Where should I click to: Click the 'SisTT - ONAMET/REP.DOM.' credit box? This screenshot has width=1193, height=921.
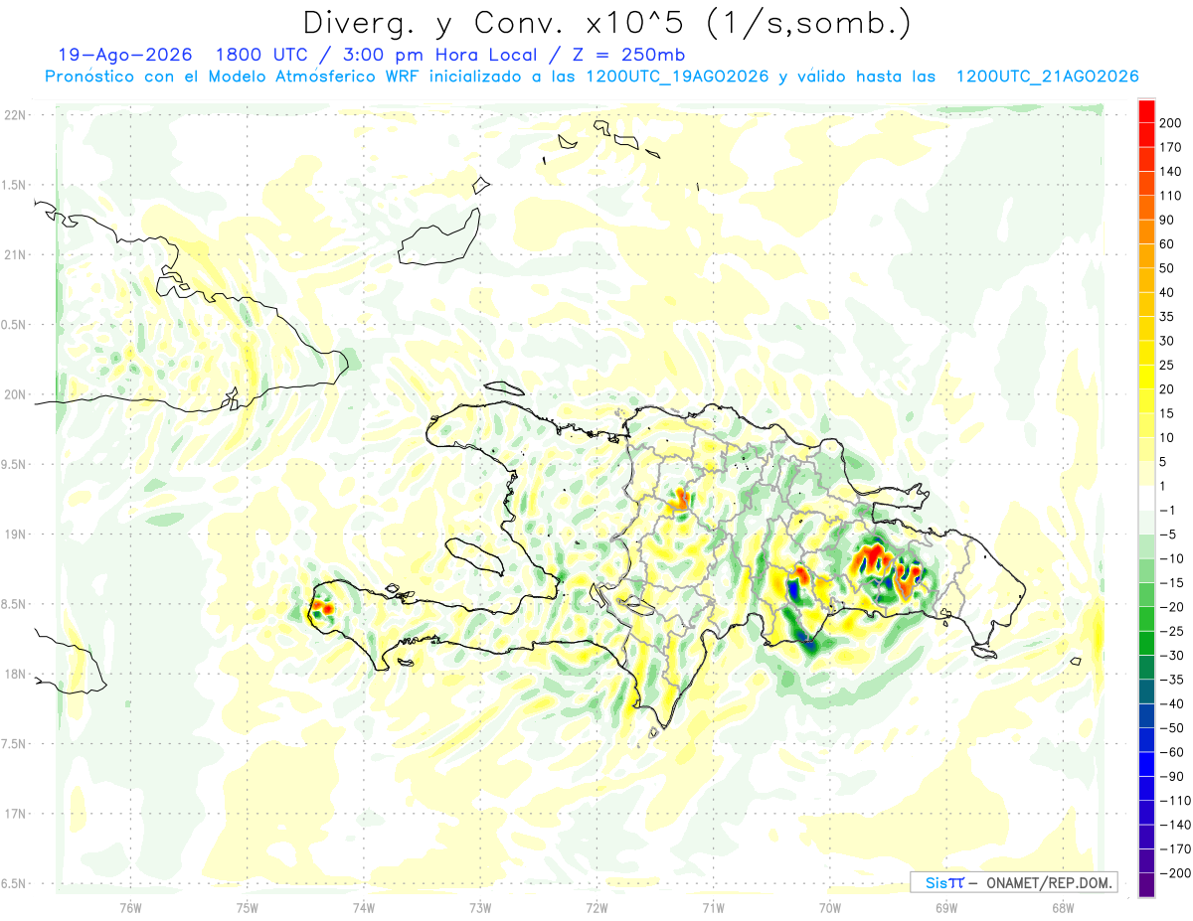[1014, 882]
